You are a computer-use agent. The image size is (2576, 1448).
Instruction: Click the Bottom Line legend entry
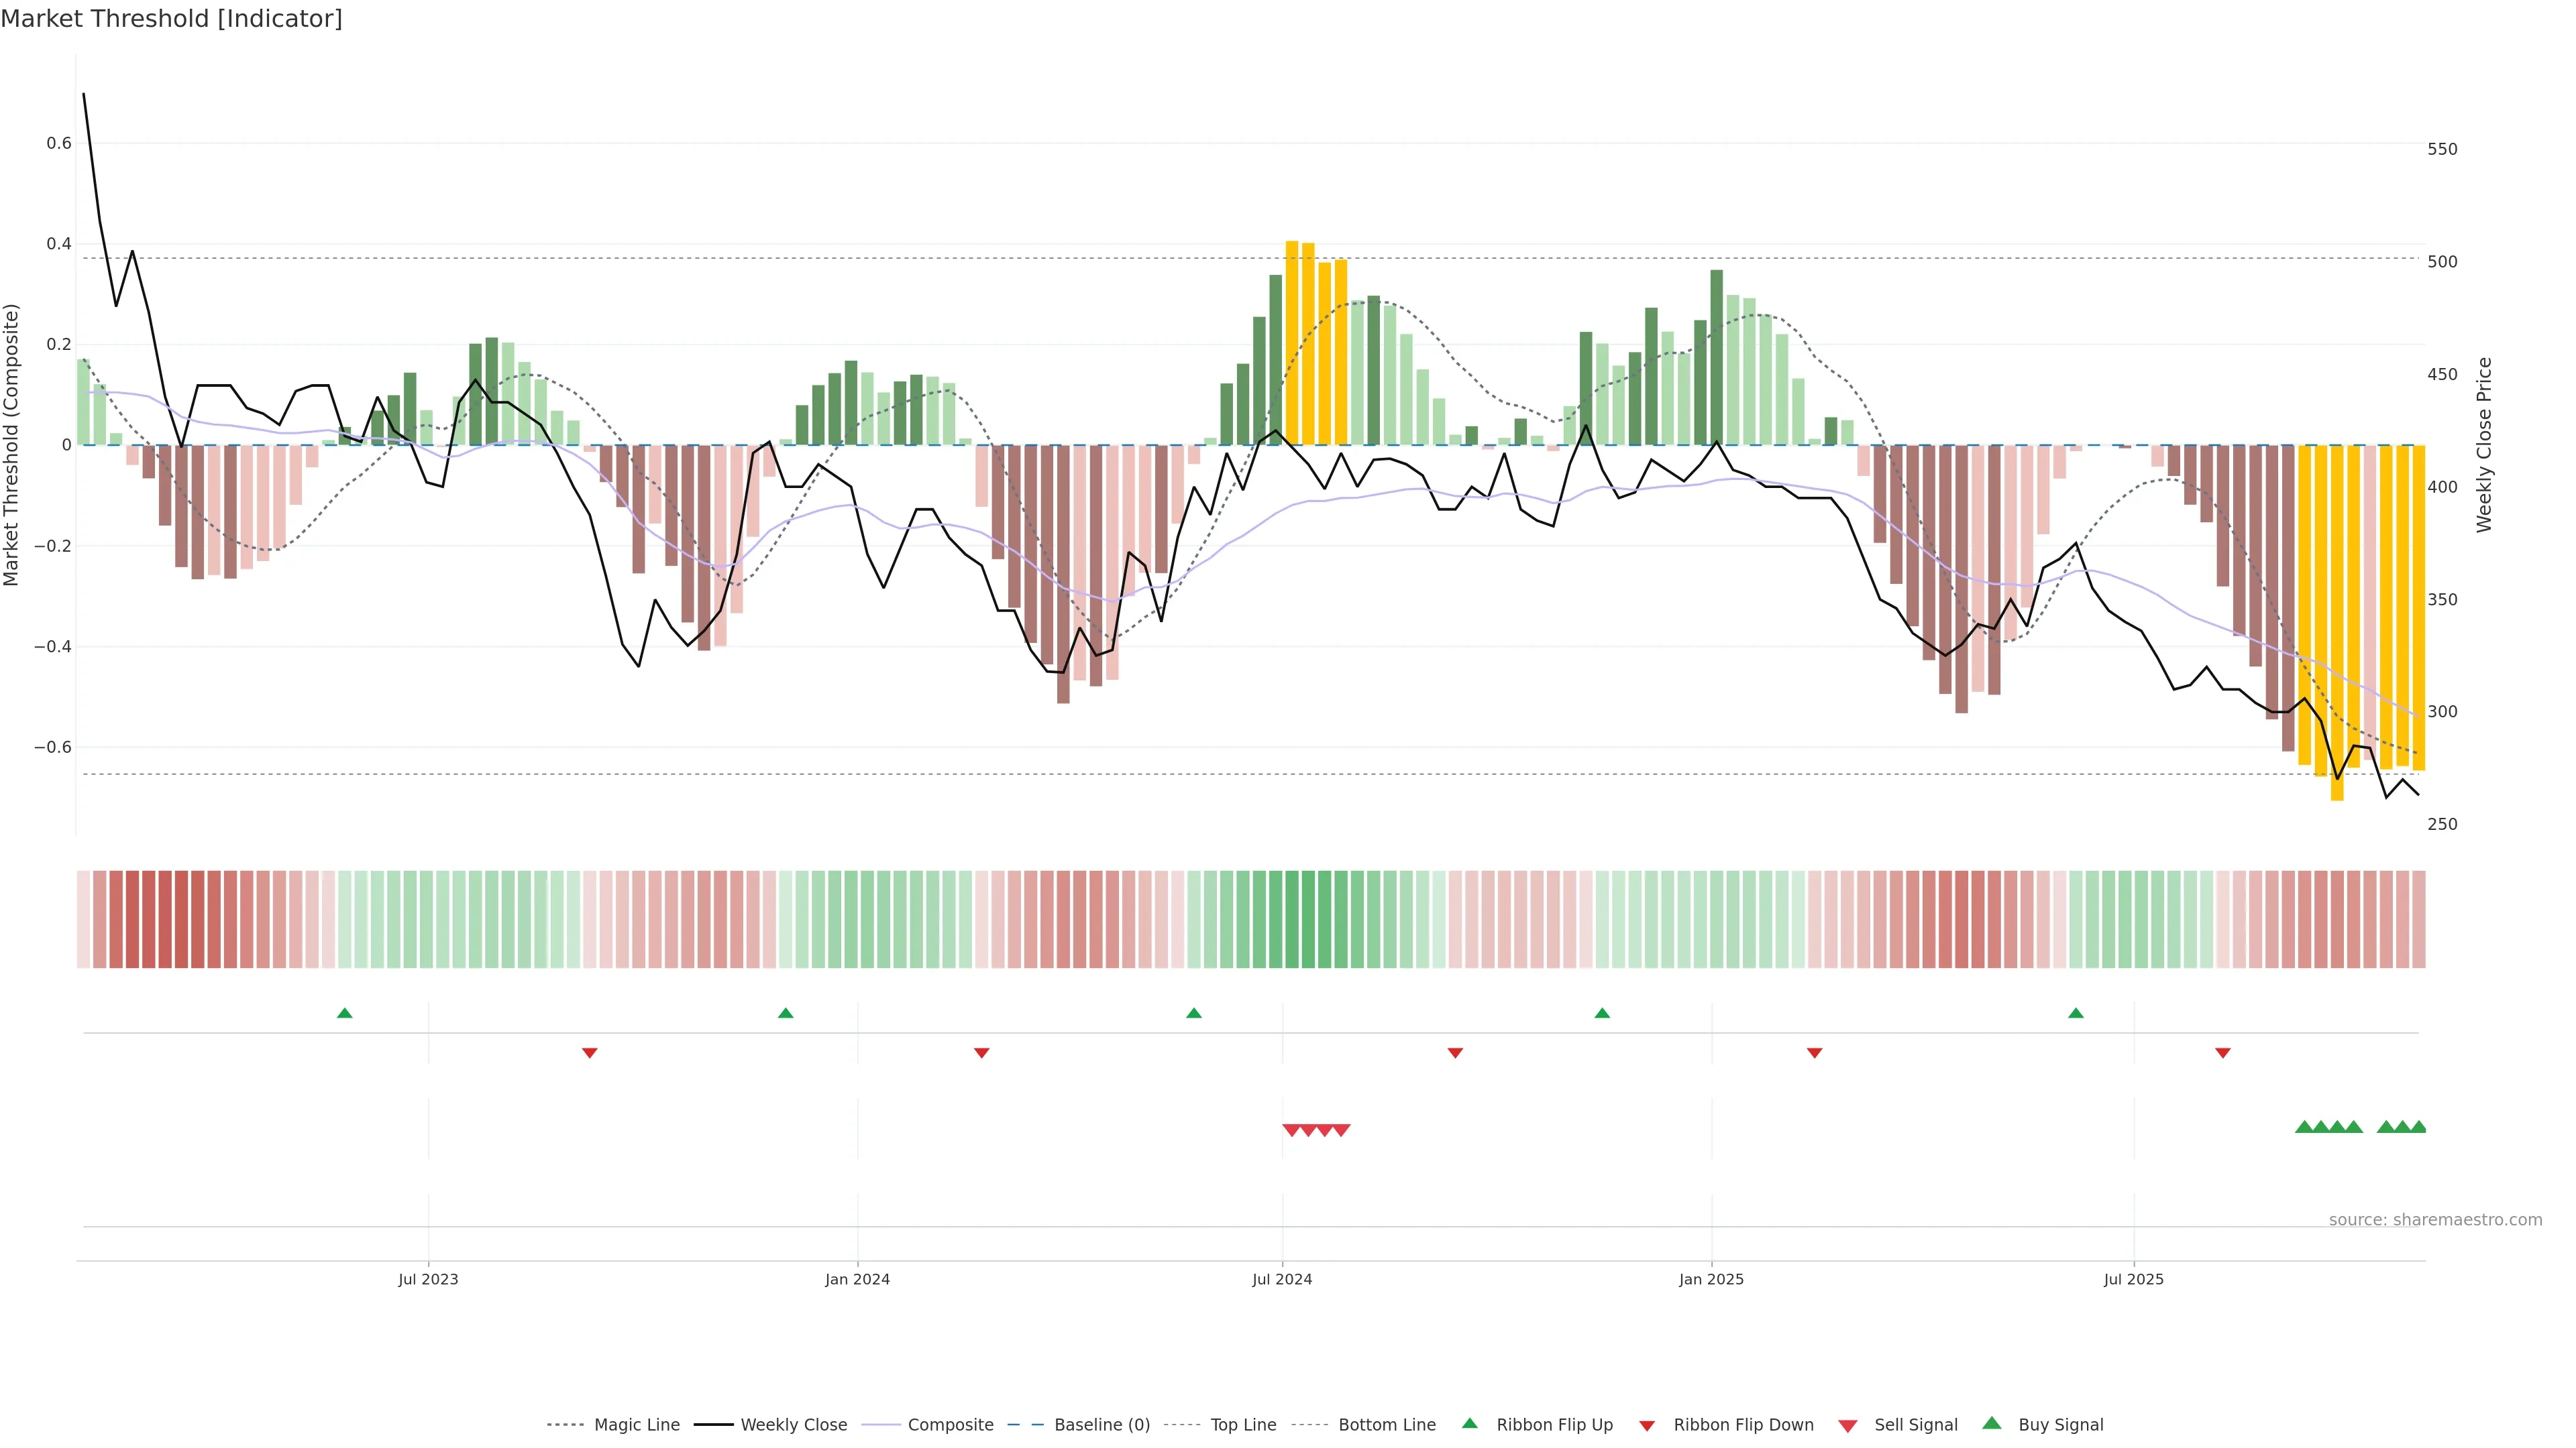pos(1386,1425)
